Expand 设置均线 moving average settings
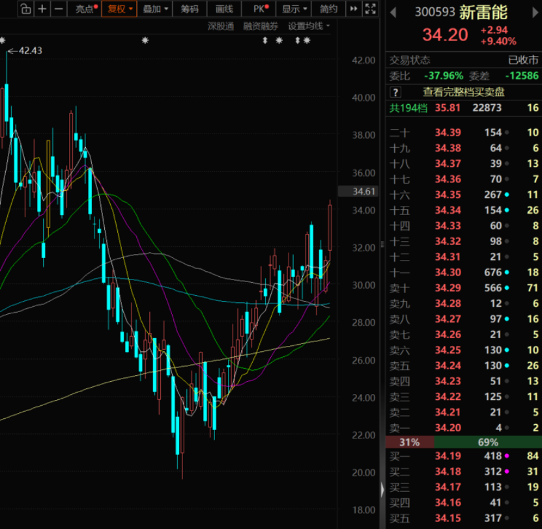Image resolution: width=542 pixels, height=529 pixels. coord(309,26)
